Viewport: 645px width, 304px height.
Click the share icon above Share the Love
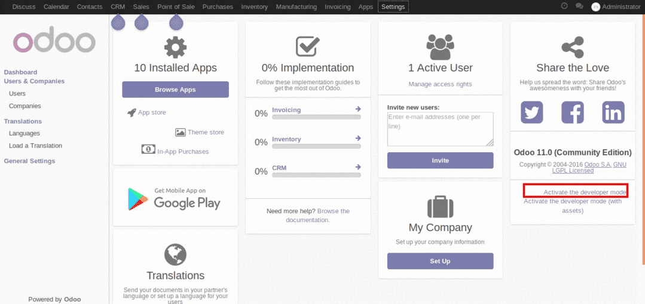(573, 47)
